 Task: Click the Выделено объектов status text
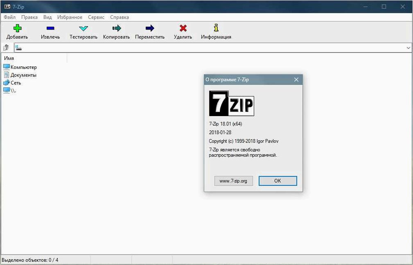[30, 260]
